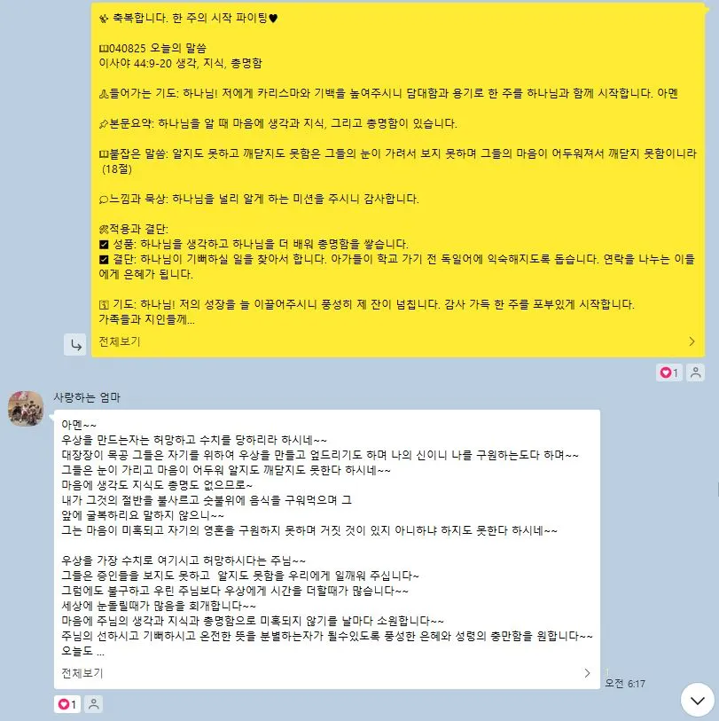
Task: Open 사랑하는 엄마's profile picture
Action: coord(26,409)
